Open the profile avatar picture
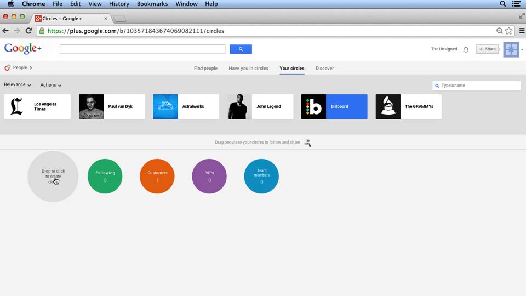 click(511, 50)
